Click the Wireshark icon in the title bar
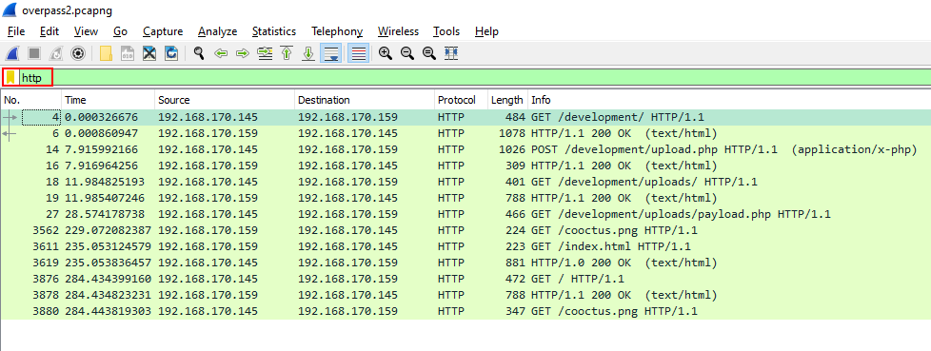 click(10, 10)
